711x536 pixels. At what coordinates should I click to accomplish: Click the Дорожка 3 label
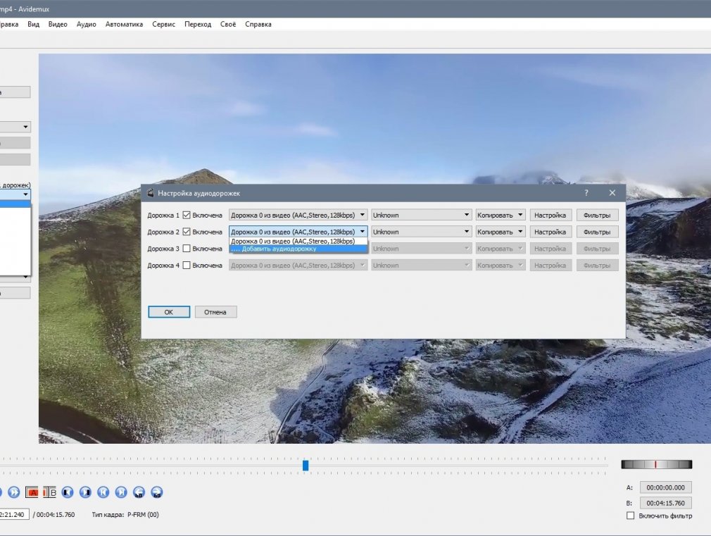click(x=163, y=249)
